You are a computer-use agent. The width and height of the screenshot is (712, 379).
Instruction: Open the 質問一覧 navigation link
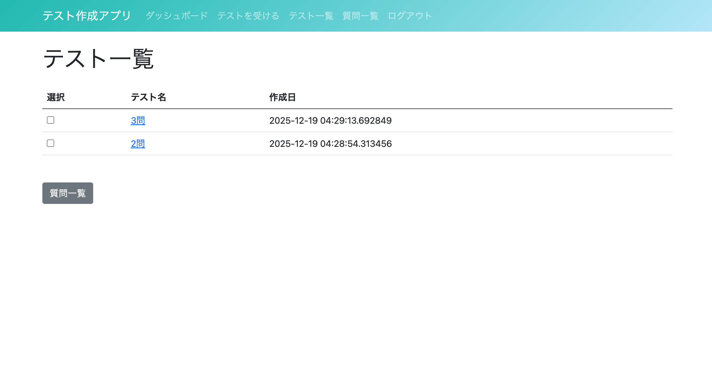(360, 16)
